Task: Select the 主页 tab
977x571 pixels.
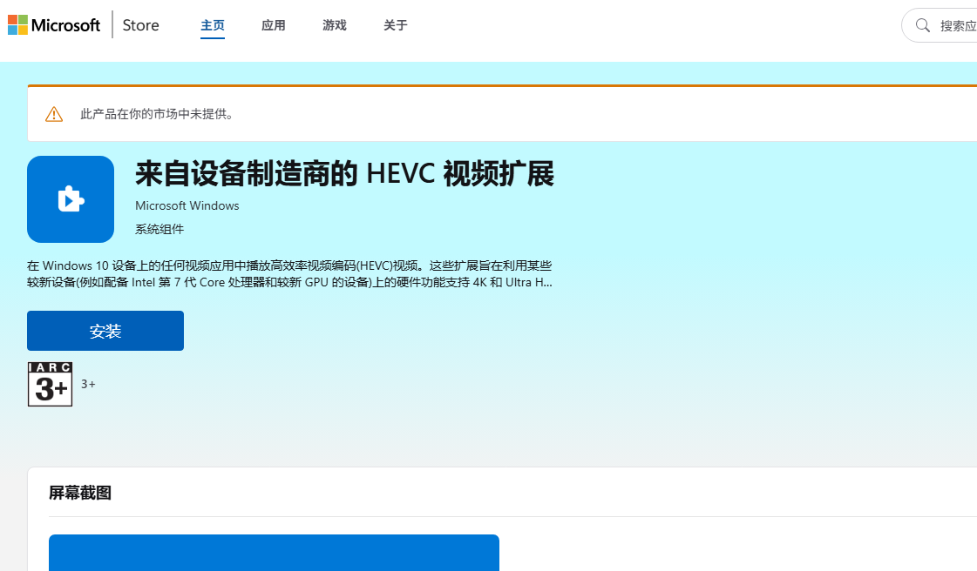Action: [213, 25]
